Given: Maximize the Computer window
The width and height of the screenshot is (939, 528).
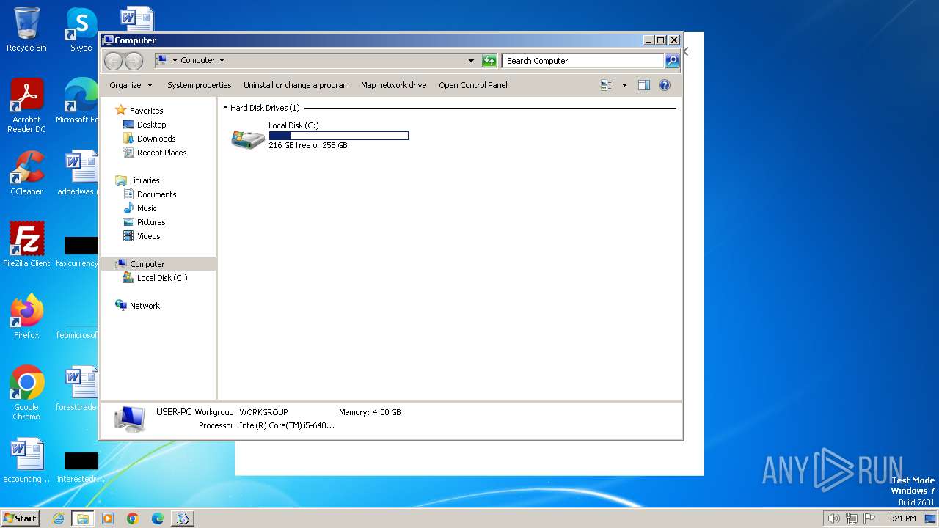Looking at the screenshot, I should click(x=661, y=40).
